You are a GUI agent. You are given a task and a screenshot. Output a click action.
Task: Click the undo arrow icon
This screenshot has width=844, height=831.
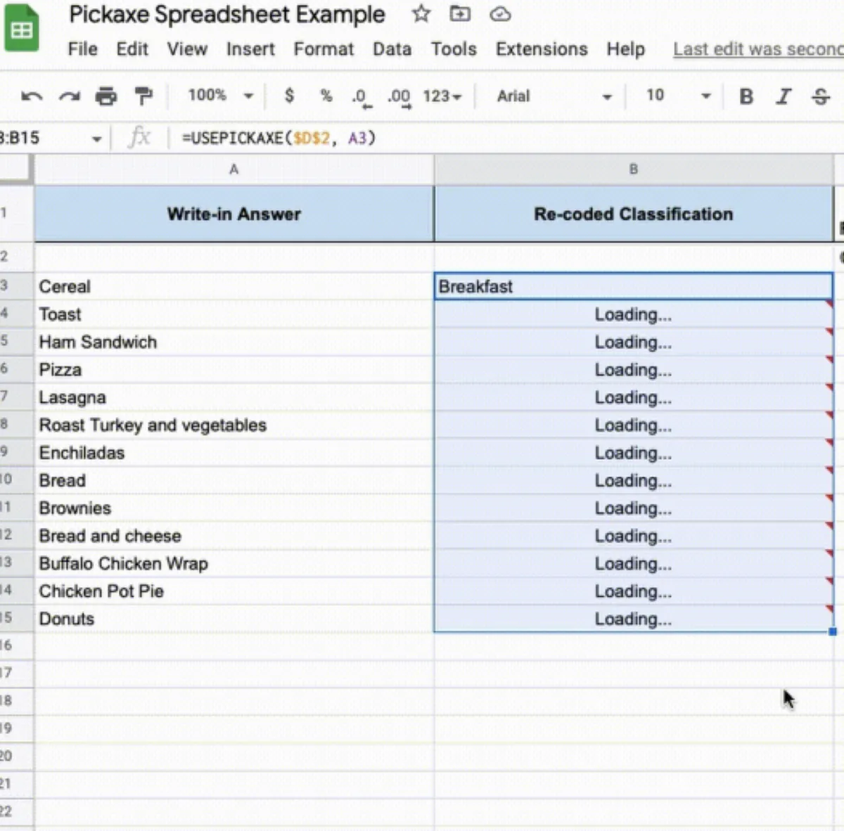pyautogui.click(x=32, y=96)
